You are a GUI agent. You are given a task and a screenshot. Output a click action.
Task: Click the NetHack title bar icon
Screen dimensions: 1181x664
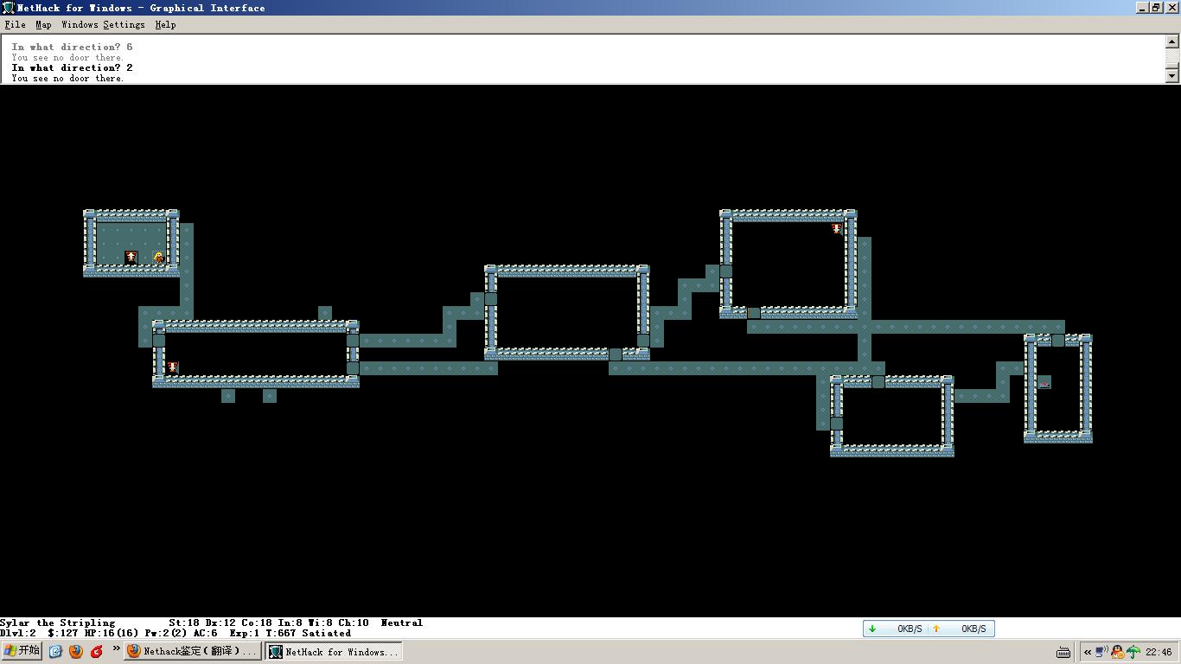pos(8,8)
